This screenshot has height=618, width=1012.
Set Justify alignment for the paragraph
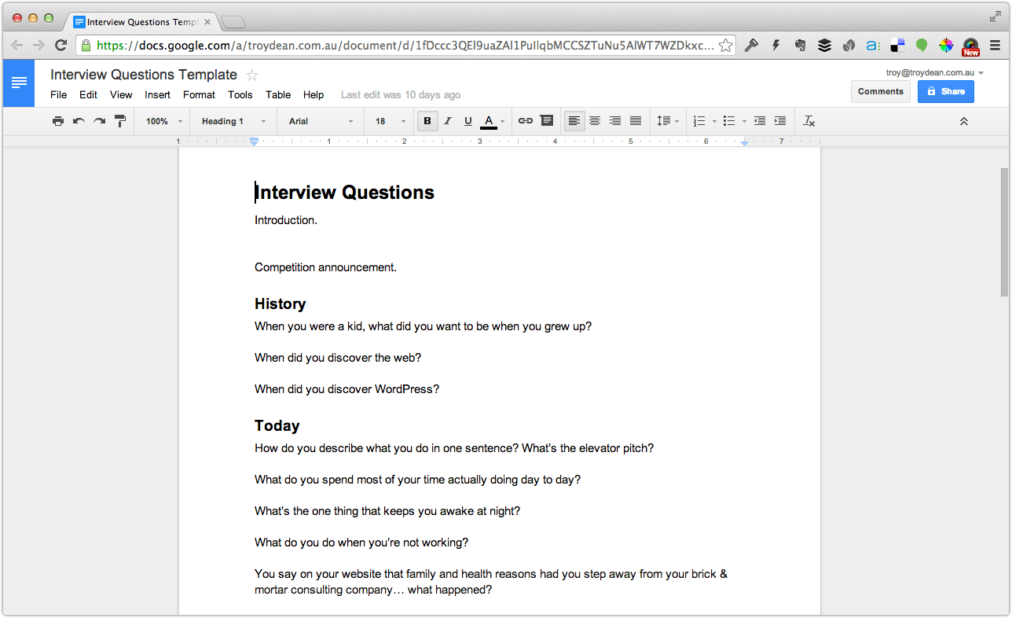[x=636, y=121]
